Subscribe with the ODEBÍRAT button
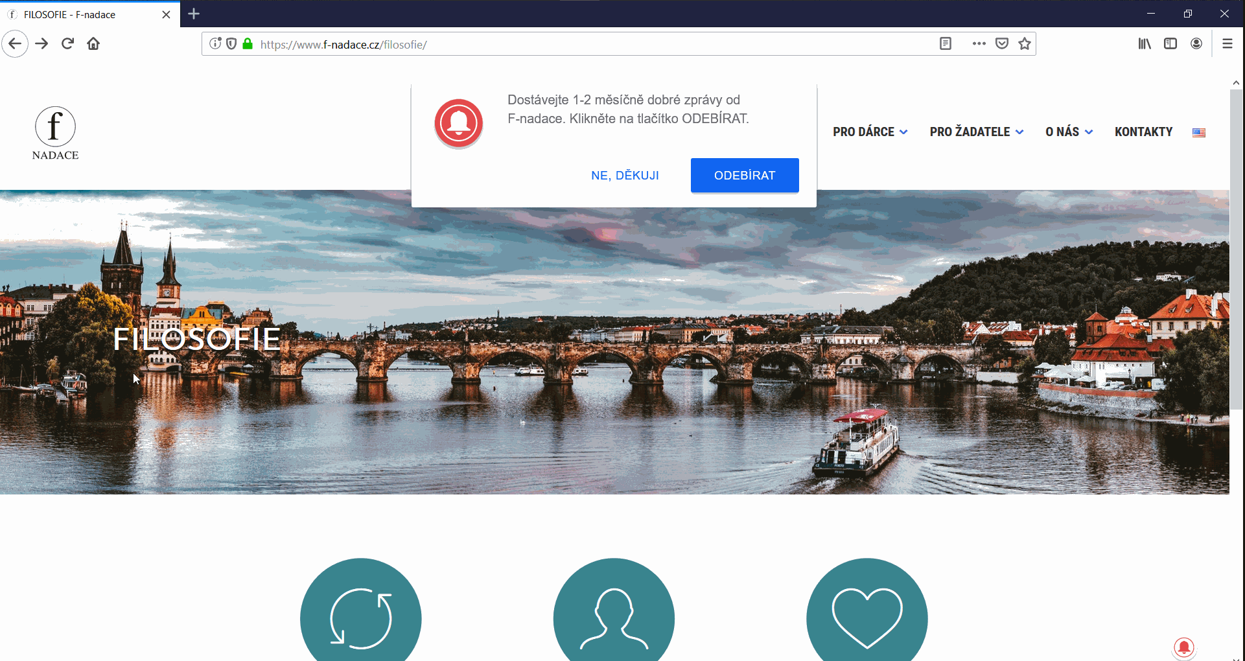The height and width of the screenshot is (661, 1245). click(x=745, y=176)
